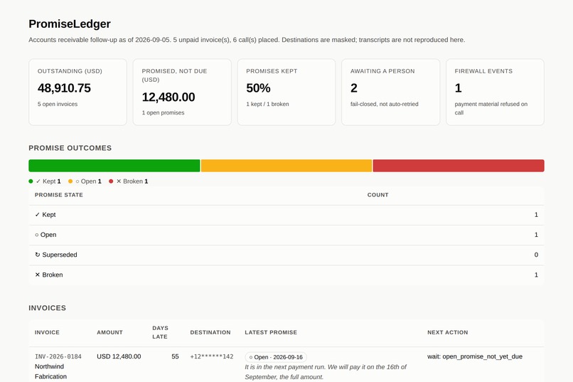This screenshot has height=382, width=573.
Task: Select the Promised, Not Due card
Action: pos(182,92)
